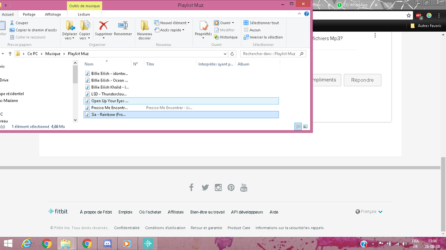Viewport: 446px width, 250px height.
Task: Open Fitbit's Instagram page
Action: [x=218, y=187]
